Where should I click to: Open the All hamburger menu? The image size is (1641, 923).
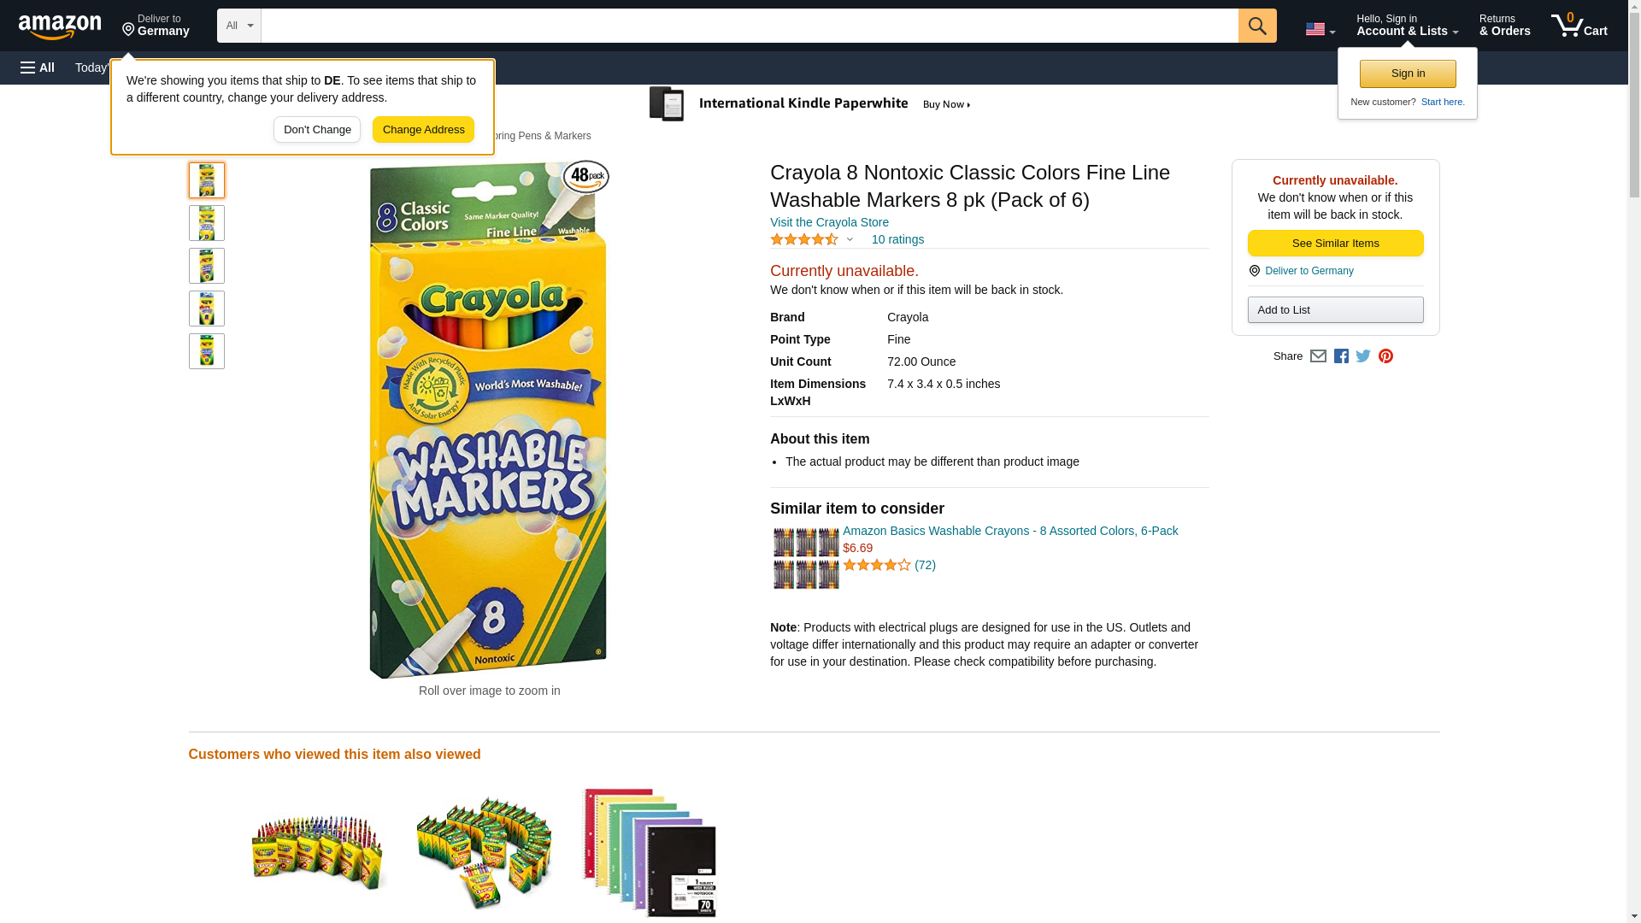(38, 68)
